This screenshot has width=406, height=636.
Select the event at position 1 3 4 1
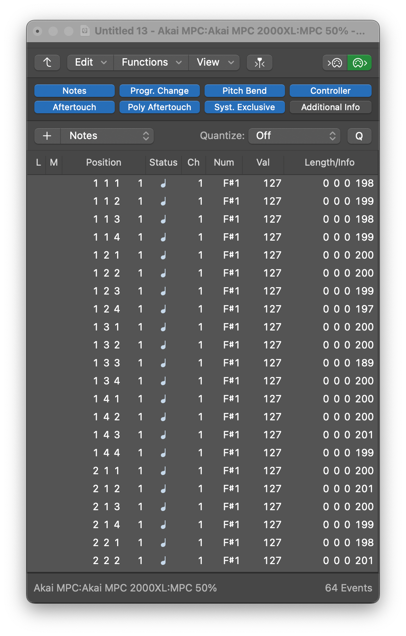coord(203,381)
